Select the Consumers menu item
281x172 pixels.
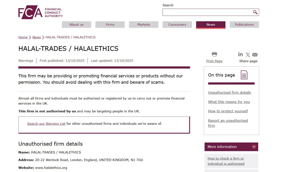[177, 25]
